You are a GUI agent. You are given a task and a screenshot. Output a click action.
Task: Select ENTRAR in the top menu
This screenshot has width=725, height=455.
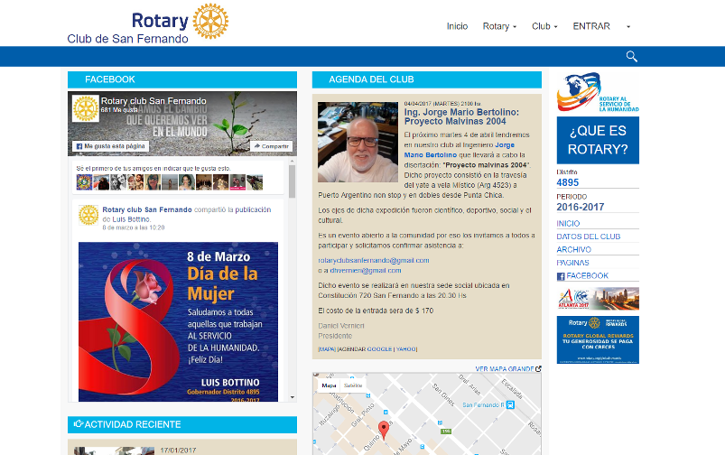pos(590,26)
